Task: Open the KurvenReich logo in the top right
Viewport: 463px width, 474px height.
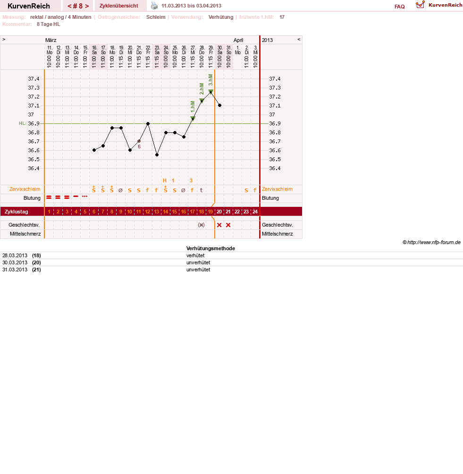Action: point(439,5)
